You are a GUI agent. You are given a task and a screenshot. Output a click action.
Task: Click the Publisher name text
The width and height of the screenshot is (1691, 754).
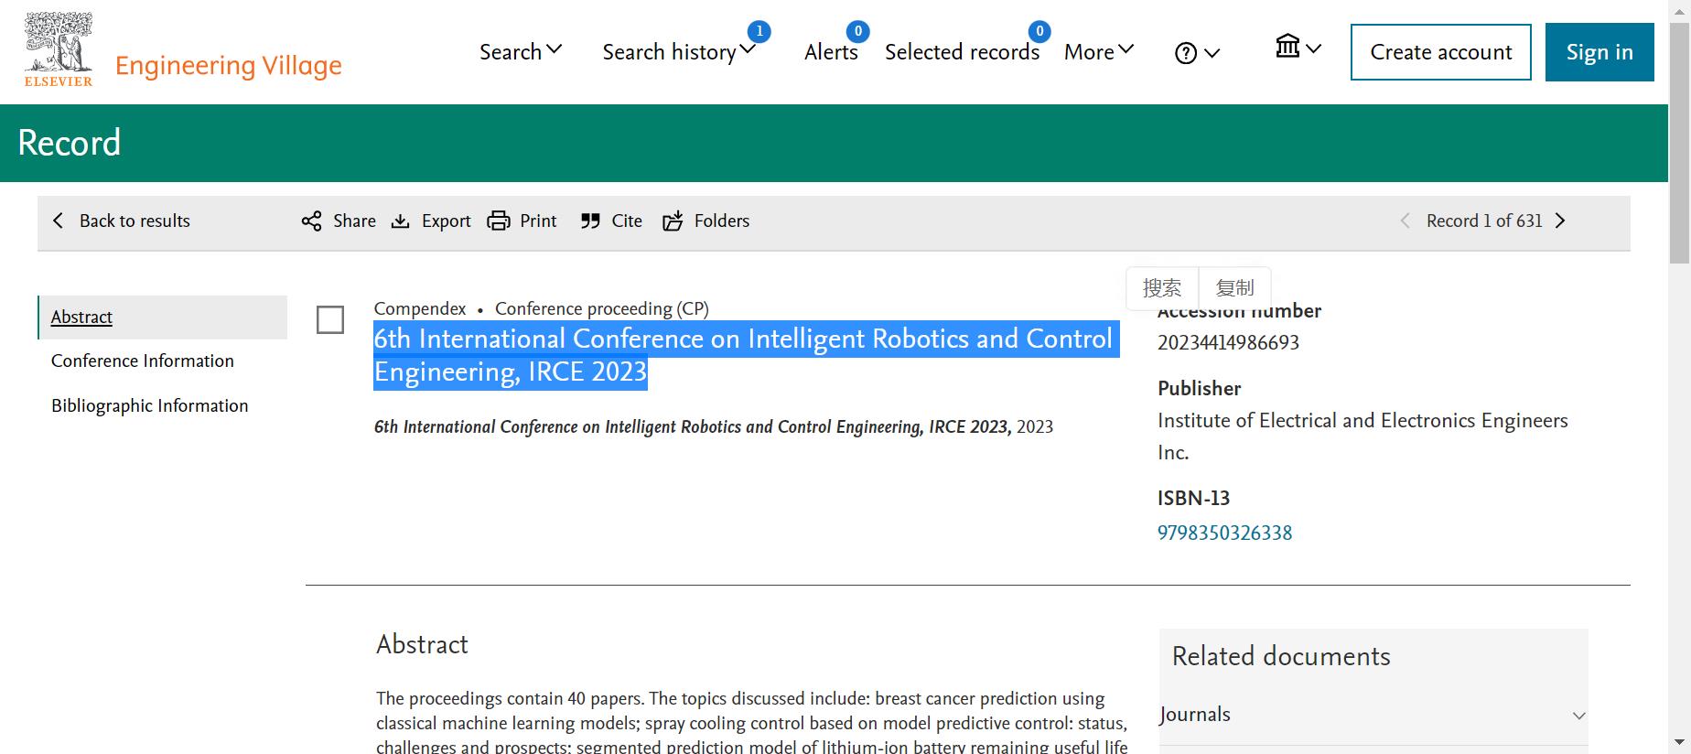click(x=1362, y=436)
